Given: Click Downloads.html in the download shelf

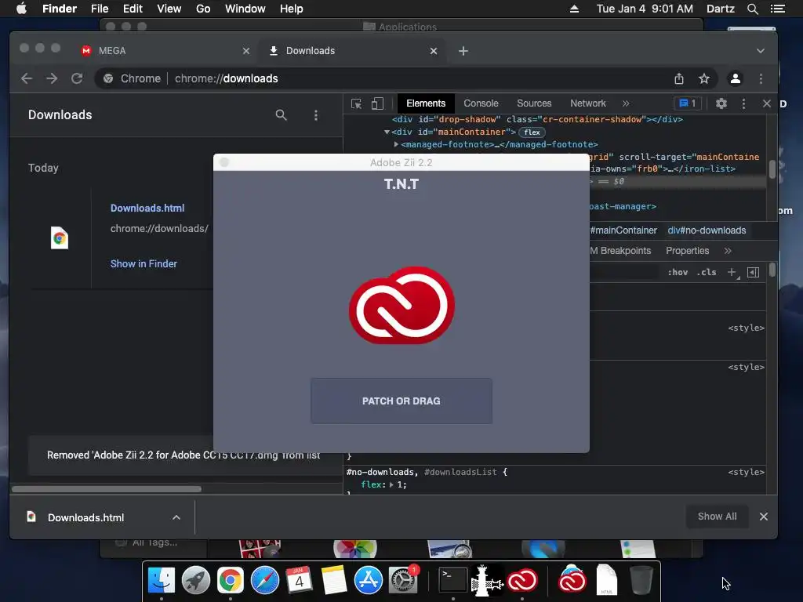Looking at the screenshot, I should click(x=85, y=517).
